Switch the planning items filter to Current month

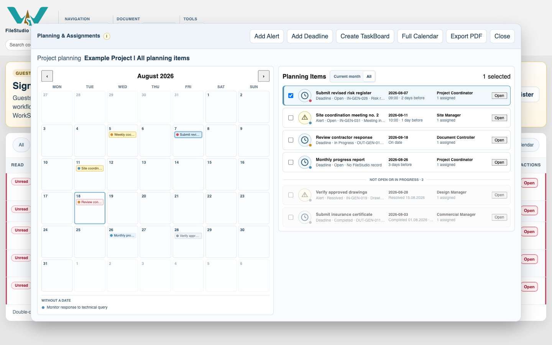point(347,77)
